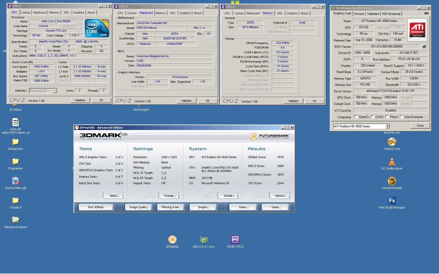Click the GPU-Z screenshot camera icon

[x=426, y=13]
